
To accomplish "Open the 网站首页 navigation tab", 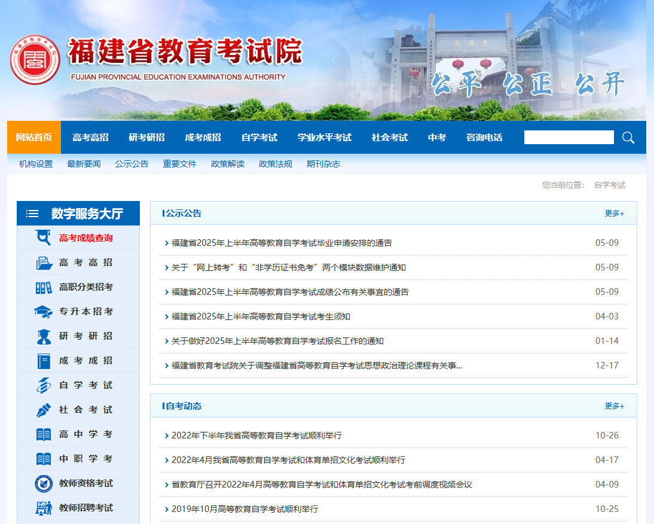I will [34, 138].
